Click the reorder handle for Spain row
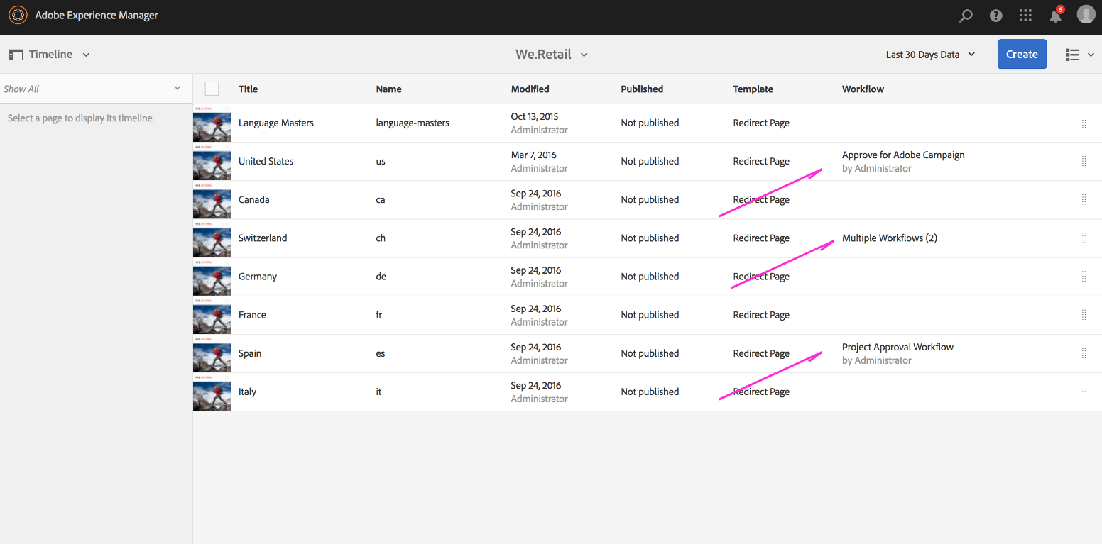Viewport: 1102px width, 544px height. pyautogui.click(x=1084, y=353)
